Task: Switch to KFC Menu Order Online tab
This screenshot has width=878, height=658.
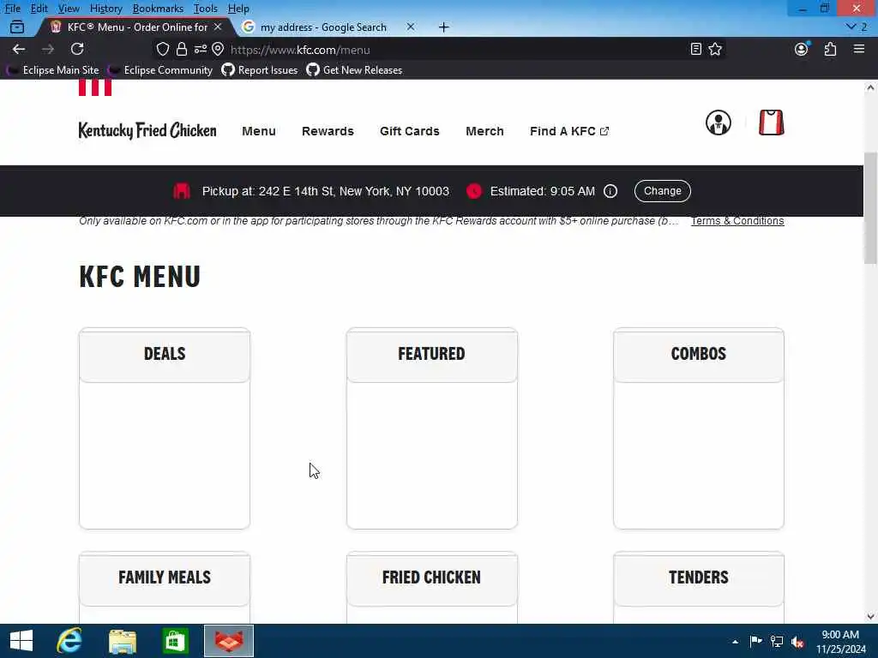Action: 136,27
